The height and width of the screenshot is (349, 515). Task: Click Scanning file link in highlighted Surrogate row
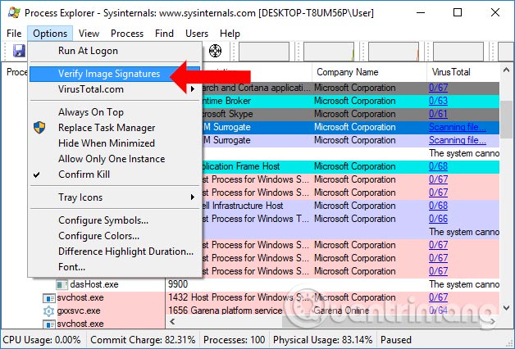pos(458,127)
